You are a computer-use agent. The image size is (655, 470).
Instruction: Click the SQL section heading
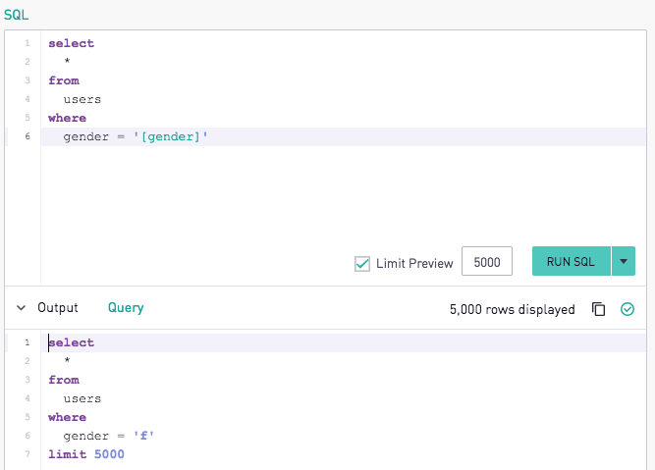16,15
